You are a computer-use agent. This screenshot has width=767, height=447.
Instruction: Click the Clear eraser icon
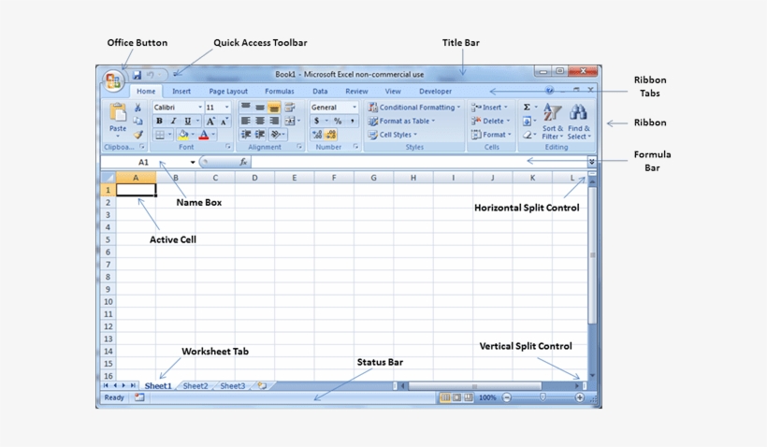click(x=527, y=135)
